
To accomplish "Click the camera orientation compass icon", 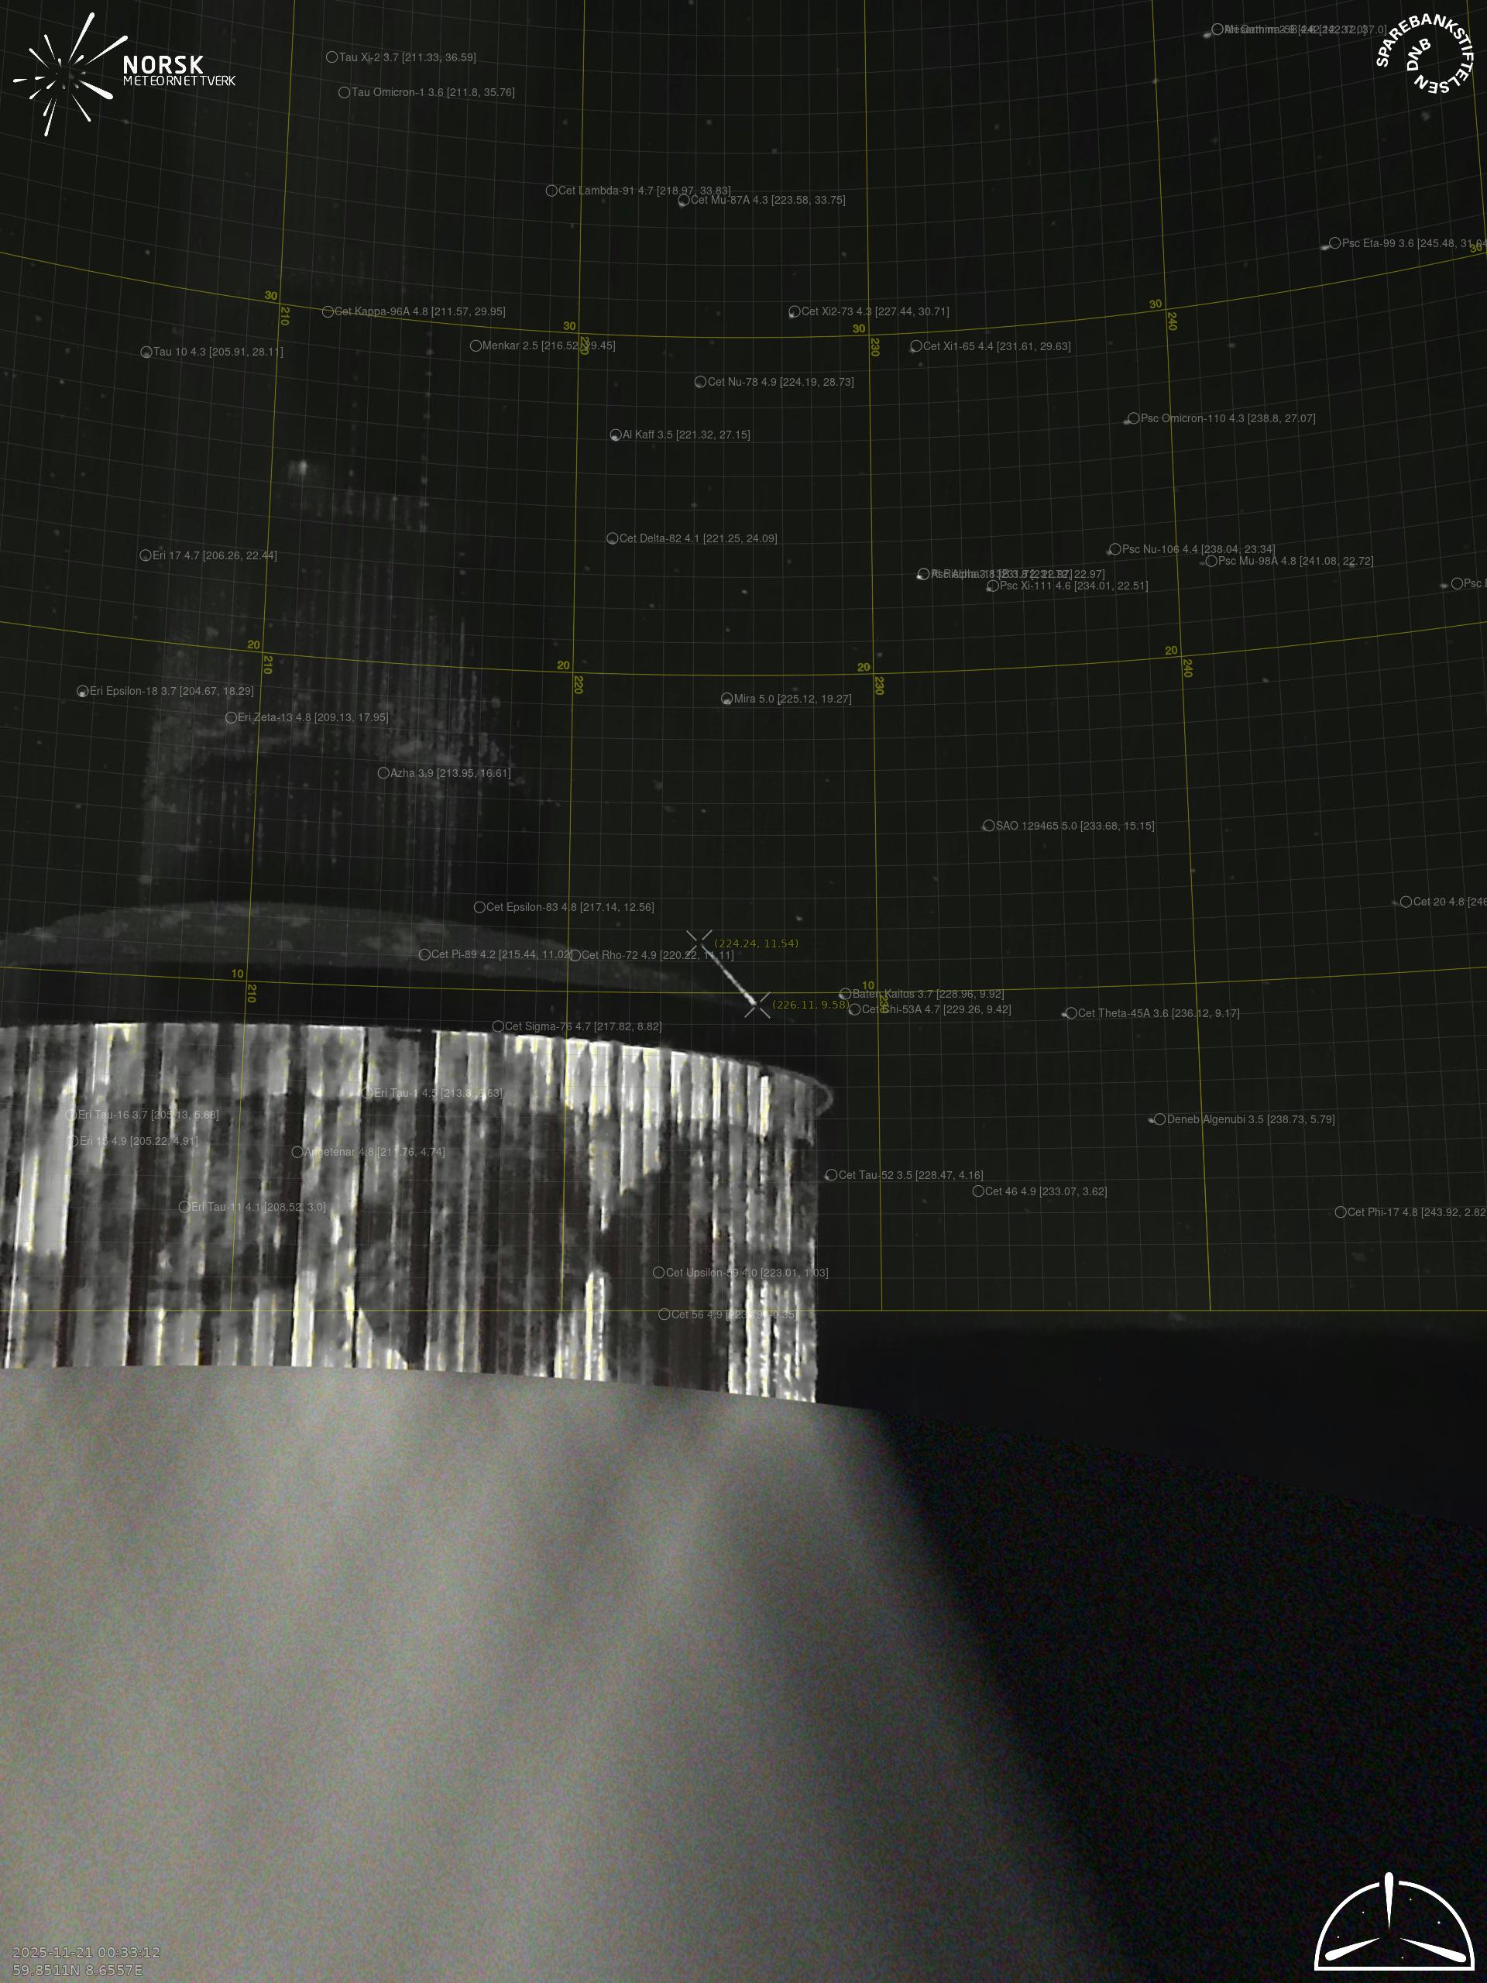I will (x=1395, y=1930).
